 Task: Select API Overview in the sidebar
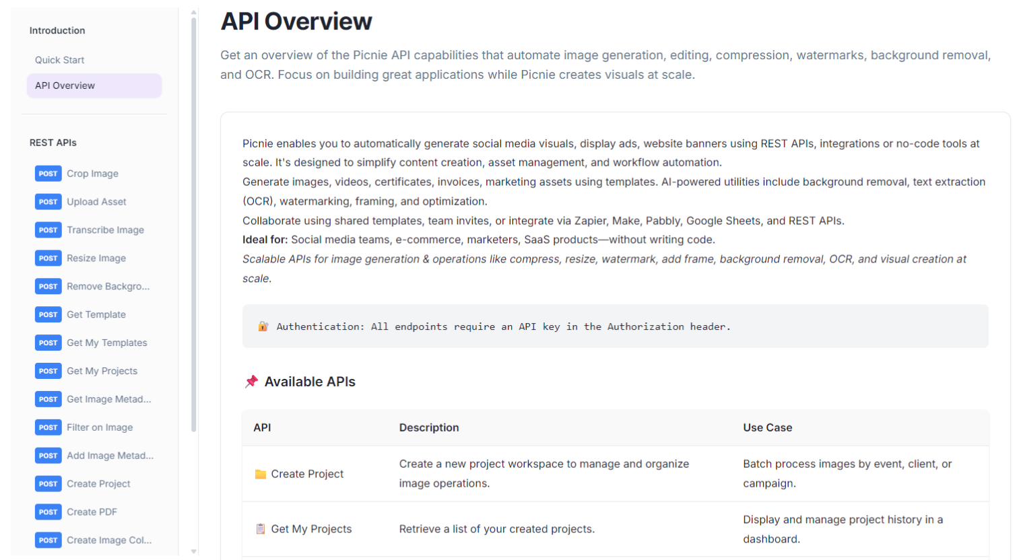(x=65, y=85)
